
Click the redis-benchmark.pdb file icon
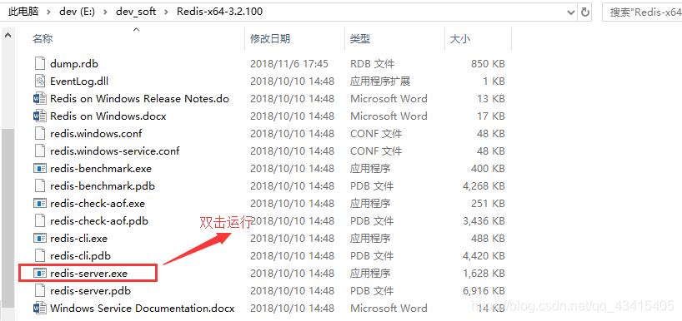click(40, 186)
